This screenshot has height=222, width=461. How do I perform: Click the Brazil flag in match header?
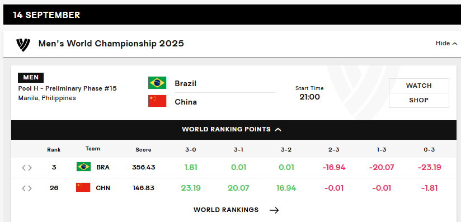(x=157, y=83)
